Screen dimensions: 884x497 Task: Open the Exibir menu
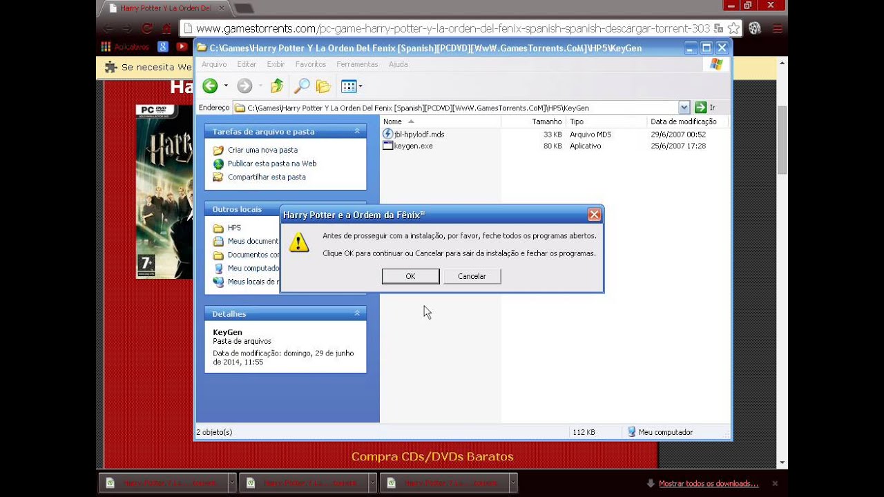click(276, 64)
